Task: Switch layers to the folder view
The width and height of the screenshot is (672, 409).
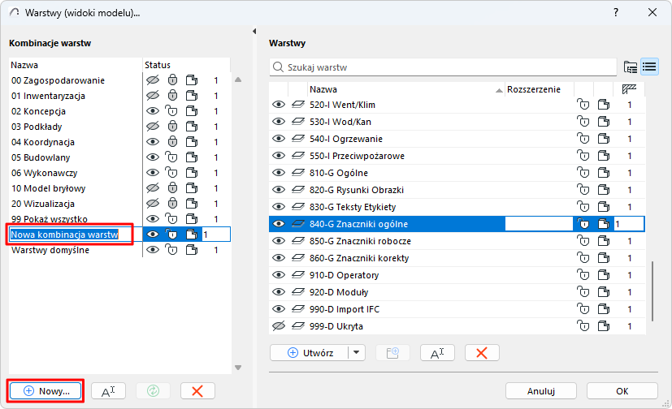Action: point(630,67)
